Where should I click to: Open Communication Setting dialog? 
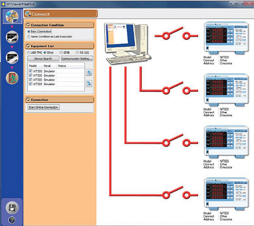point(77,58)
